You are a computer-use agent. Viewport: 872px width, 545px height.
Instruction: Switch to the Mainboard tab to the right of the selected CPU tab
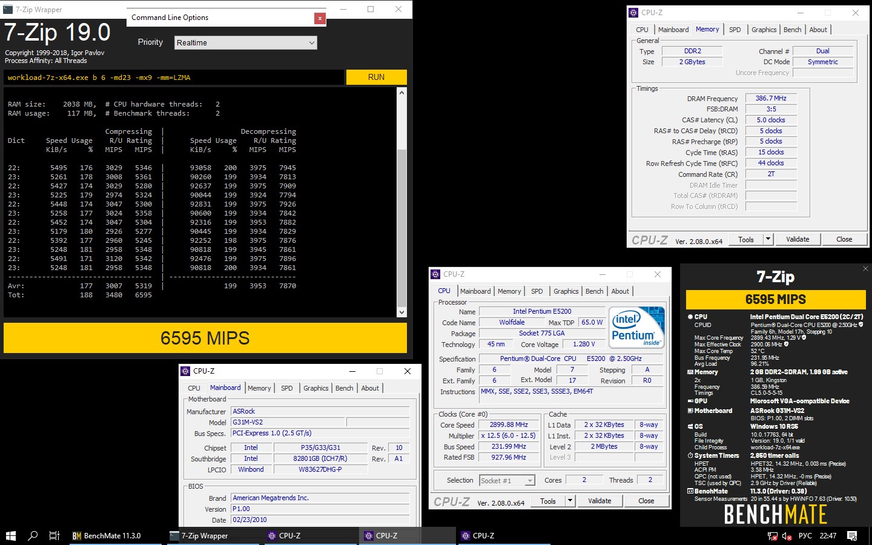[x=475, y=291]
